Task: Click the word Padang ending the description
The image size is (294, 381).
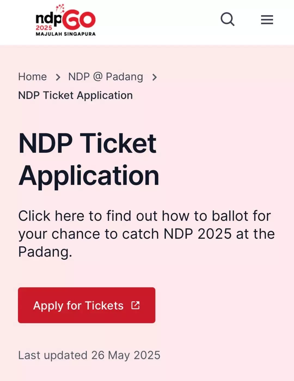Action: (x=45, y=252)
